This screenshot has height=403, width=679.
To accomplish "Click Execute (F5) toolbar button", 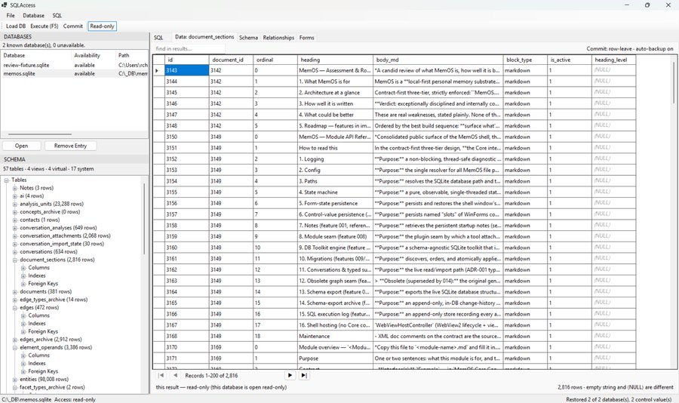I will [x=45, y=26].
